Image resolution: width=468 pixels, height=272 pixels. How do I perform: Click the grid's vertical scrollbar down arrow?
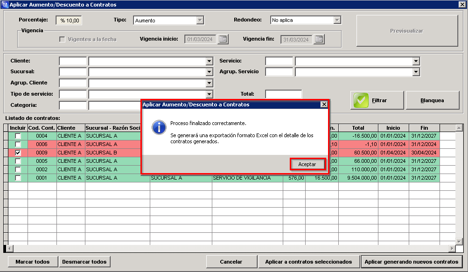point(459,241)
